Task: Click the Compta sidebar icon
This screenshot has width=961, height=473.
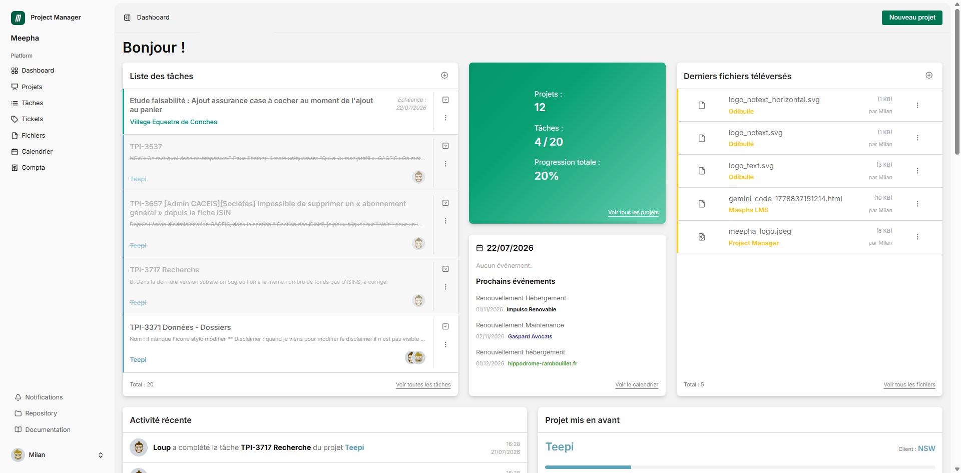Action: pos(15,168)
